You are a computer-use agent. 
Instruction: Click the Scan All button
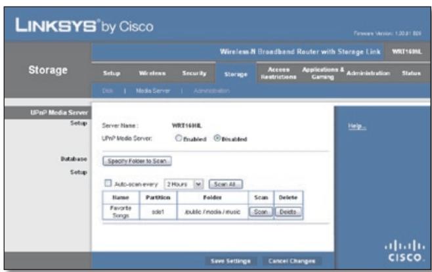point(226,184)
